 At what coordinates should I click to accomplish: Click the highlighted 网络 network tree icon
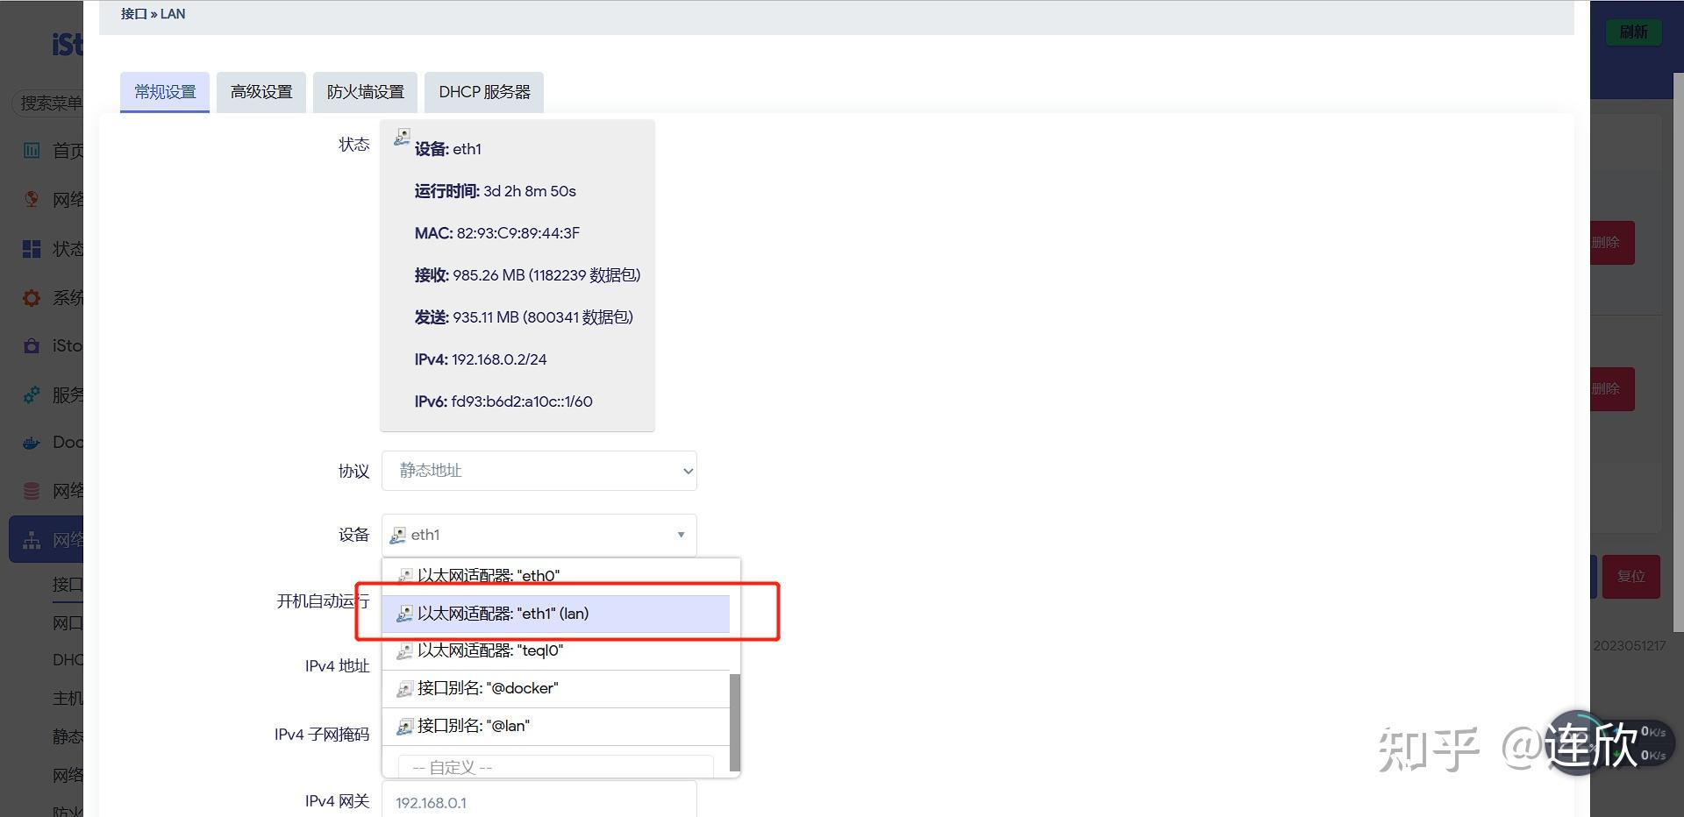click(x=32, y=540)
